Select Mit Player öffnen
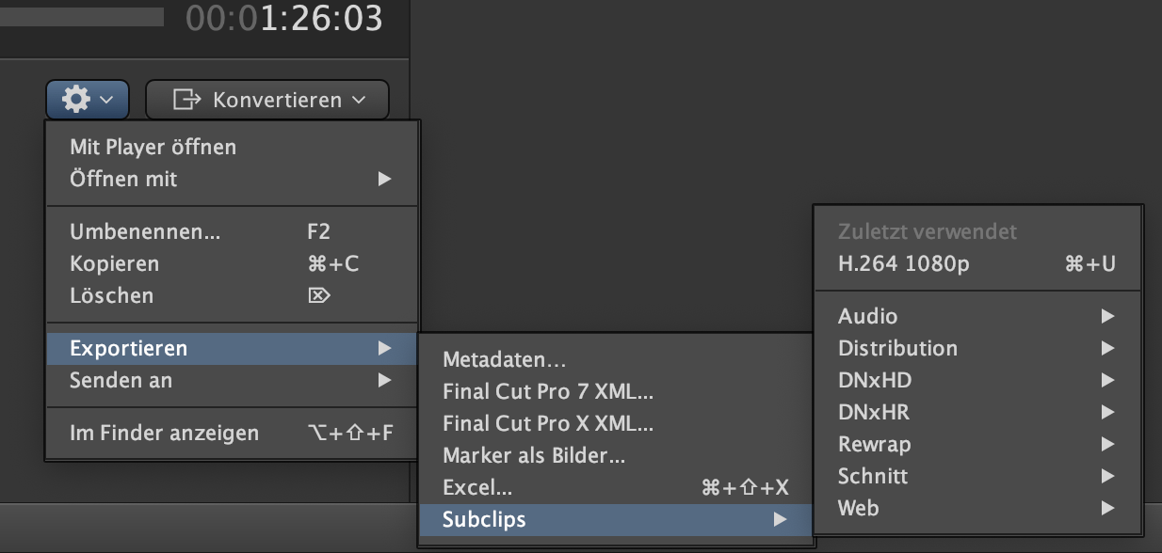 click(232, 147)
